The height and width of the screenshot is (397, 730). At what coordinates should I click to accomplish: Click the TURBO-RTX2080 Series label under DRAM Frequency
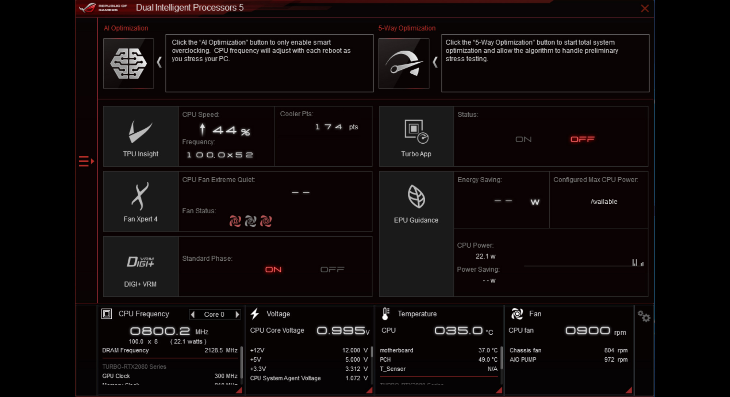tap(134, 367)
